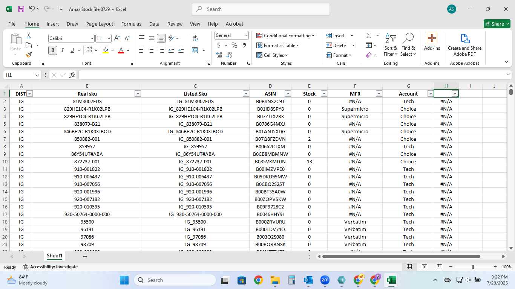This screenshot has height=289, width=515.
Task: Open the filter dropdown for Stock column
Action: (x=324, y=94)
